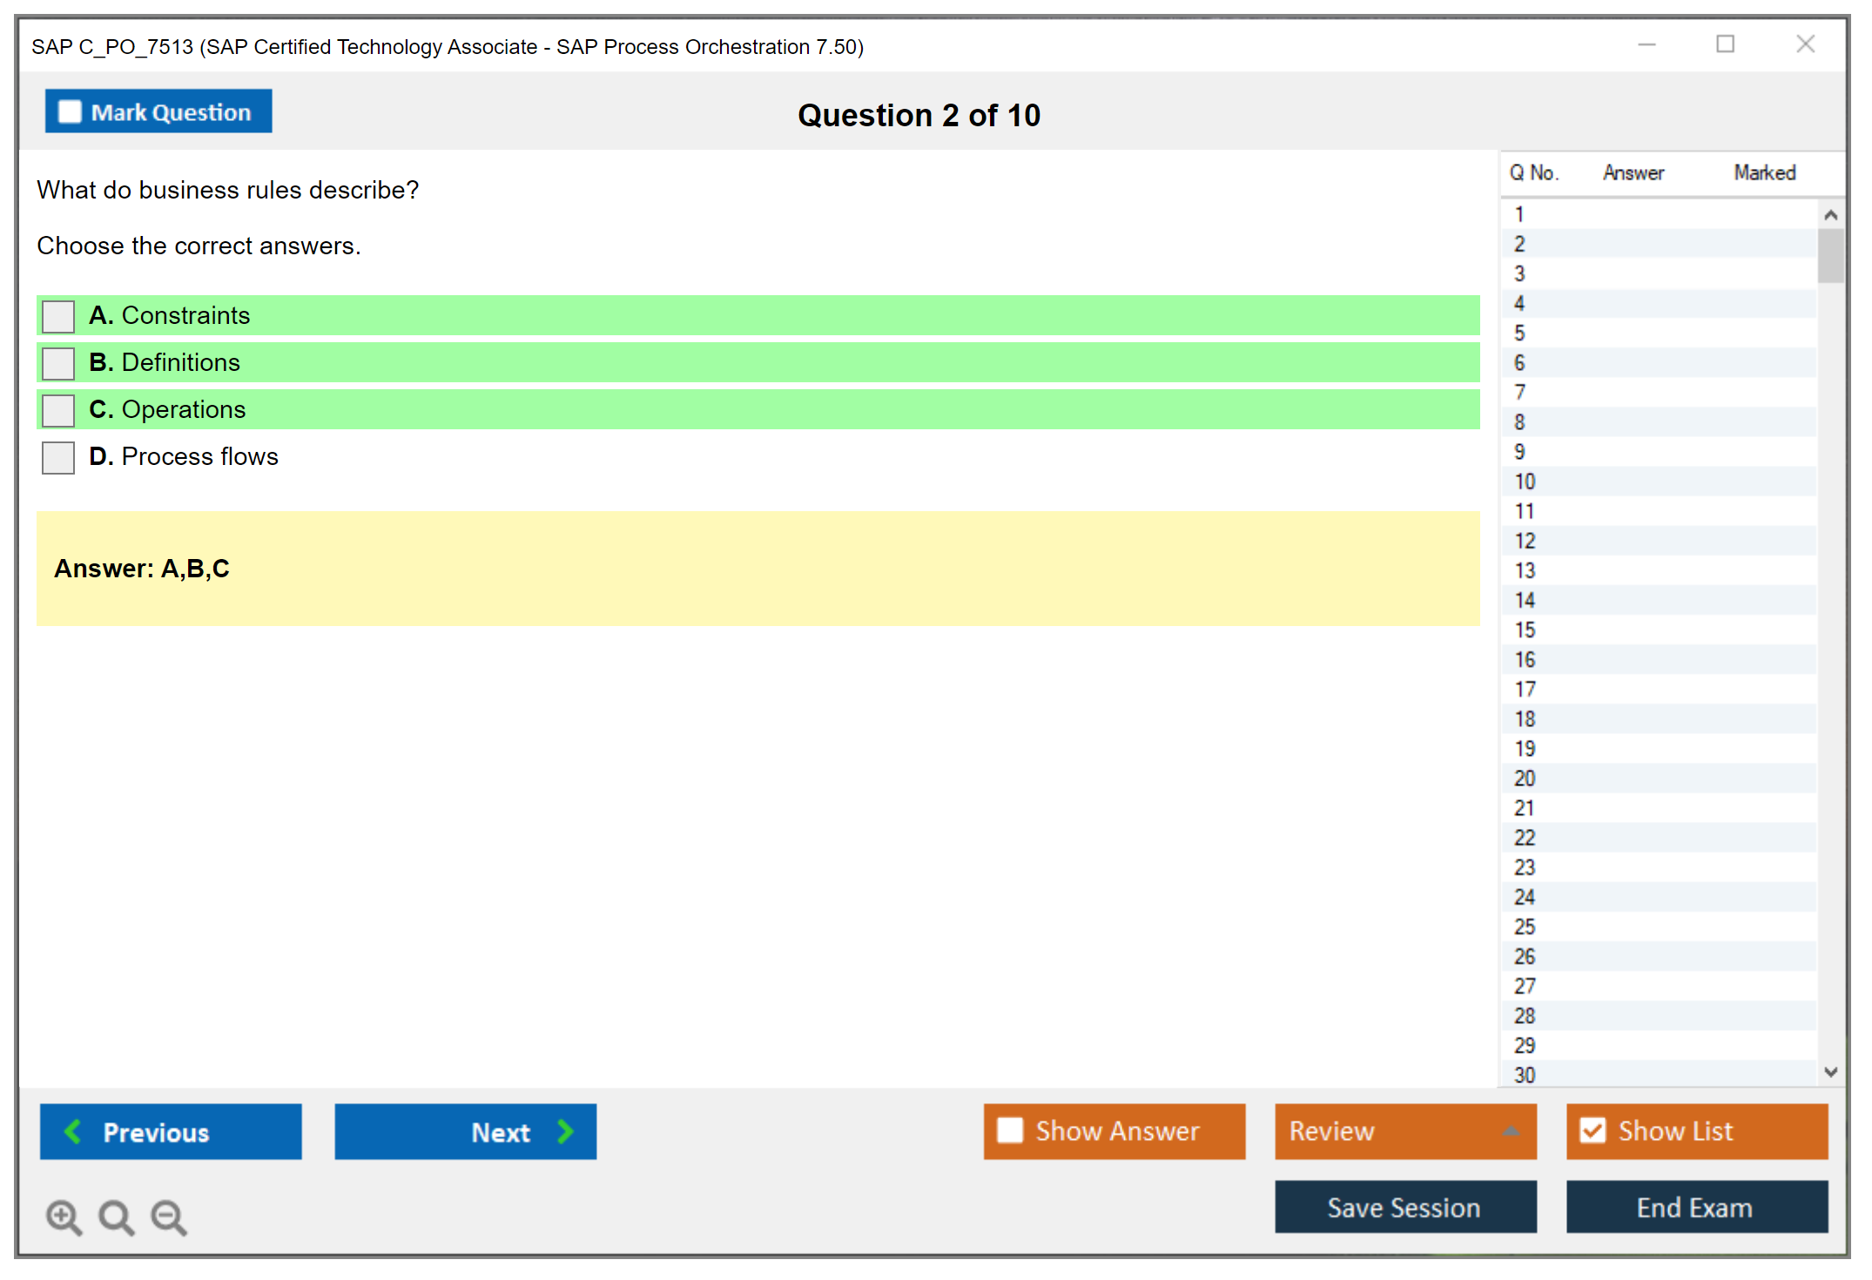Expand the Review dropdown arrow
Viewport: 1872px width, 1280px height.
(1511, 1131)
